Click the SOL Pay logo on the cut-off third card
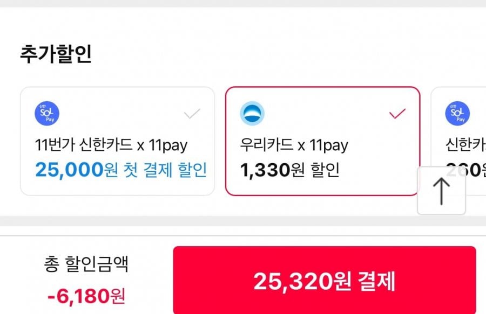486x314 pixels. (458, 114)
